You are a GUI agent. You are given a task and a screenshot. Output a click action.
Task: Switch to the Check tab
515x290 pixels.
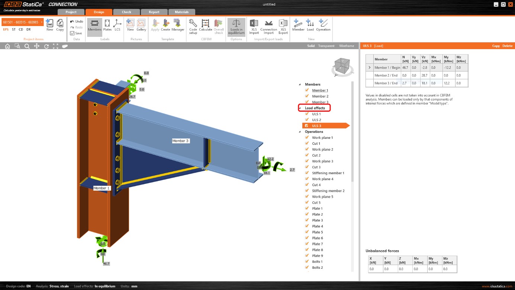(x=126, y=12)
